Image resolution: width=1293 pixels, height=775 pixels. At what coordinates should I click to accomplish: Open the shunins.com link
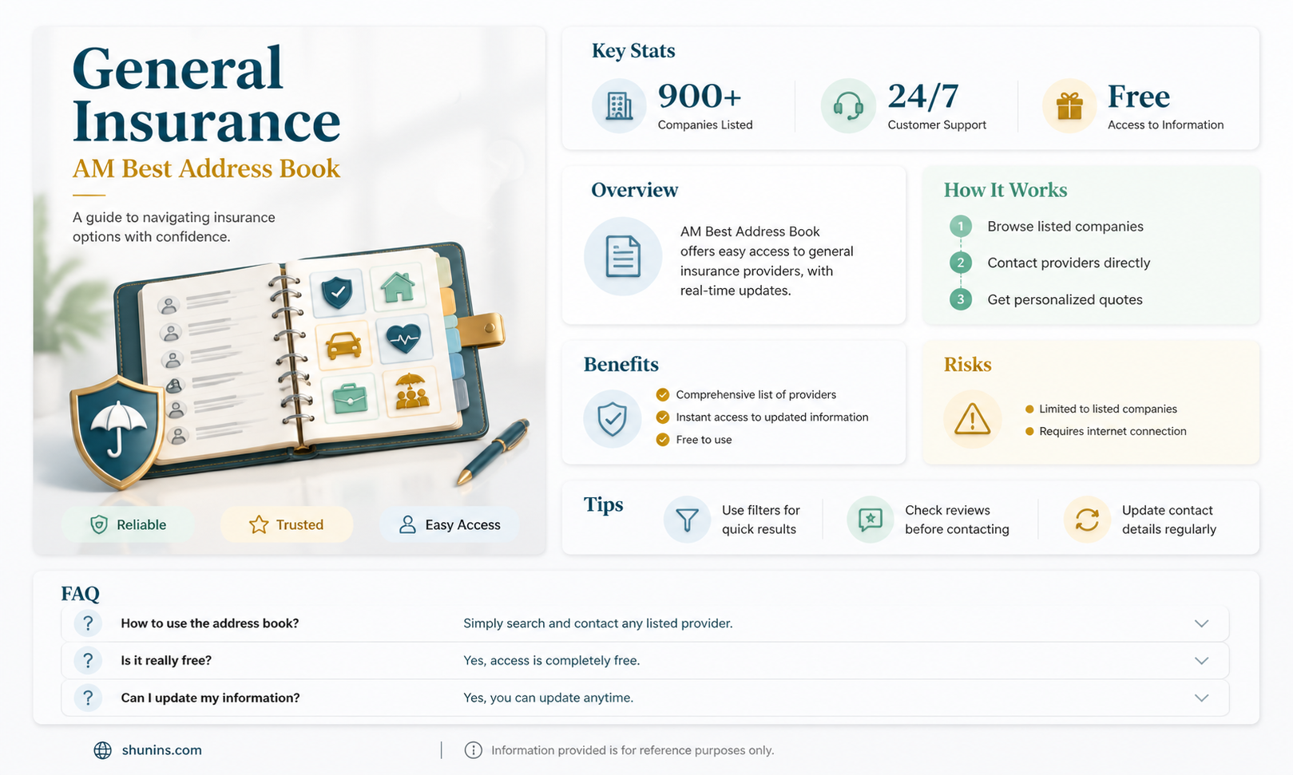tap(162, 750)
